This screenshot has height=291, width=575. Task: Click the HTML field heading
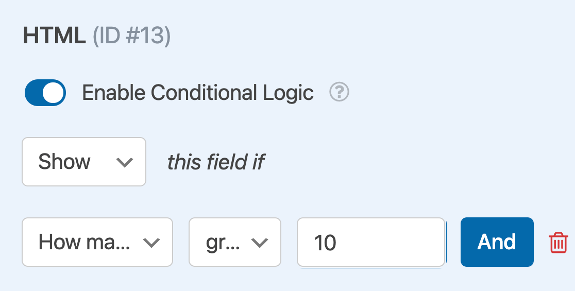coord(54,37)
